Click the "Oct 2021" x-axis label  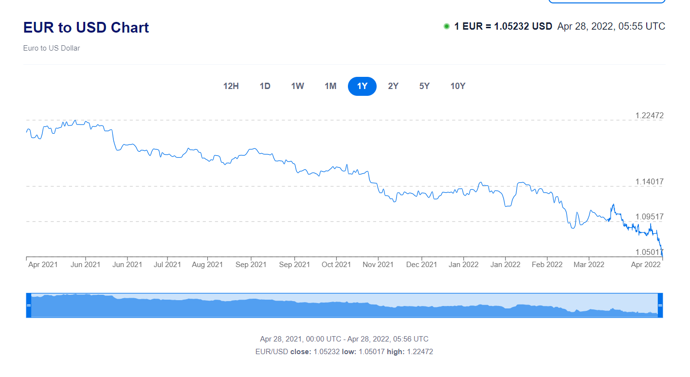coord(336,265)
